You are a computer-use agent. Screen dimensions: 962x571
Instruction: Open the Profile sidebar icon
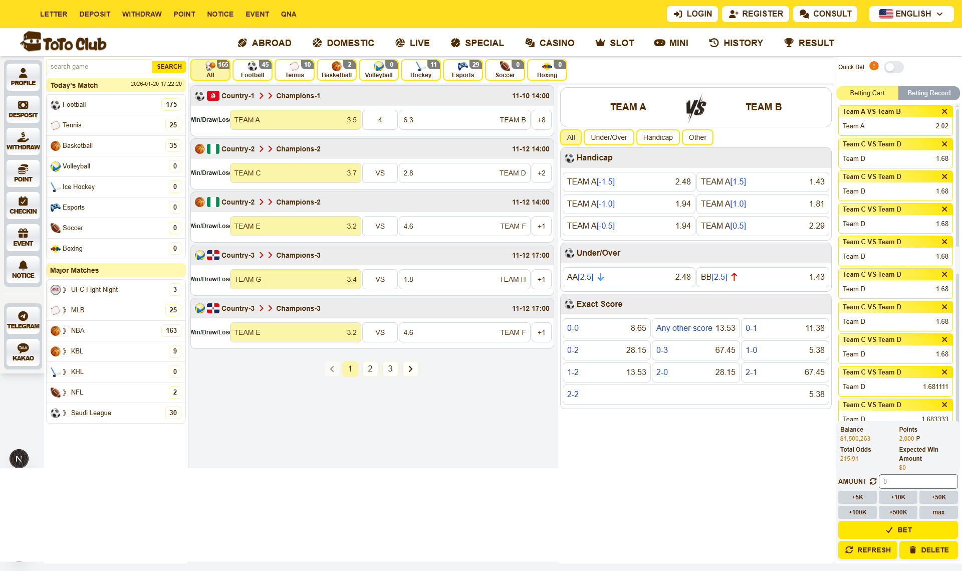coord(23,77)
